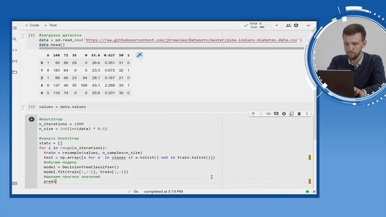Mirror cell in tab icon
Image resolution: width=386 pixels, height=217 pixels.
coord(291,114)
